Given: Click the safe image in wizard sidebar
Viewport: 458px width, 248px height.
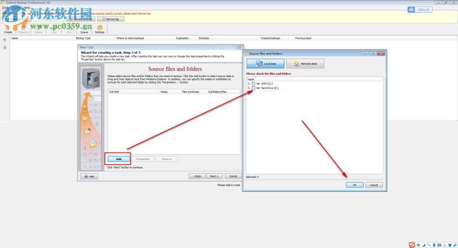Looking at the screenshot, I should [x=91, y=78].
